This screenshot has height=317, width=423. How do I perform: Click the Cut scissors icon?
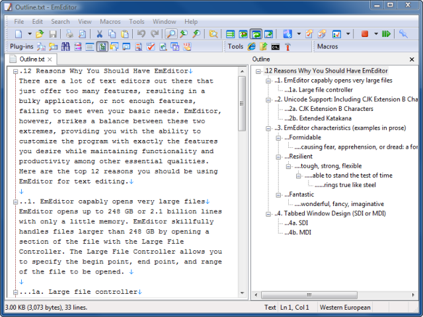click(100, 34)
